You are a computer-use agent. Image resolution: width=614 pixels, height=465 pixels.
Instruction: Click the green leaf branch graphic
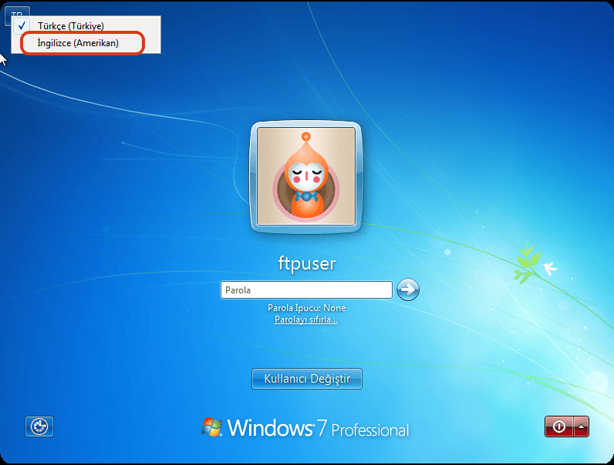526,263
